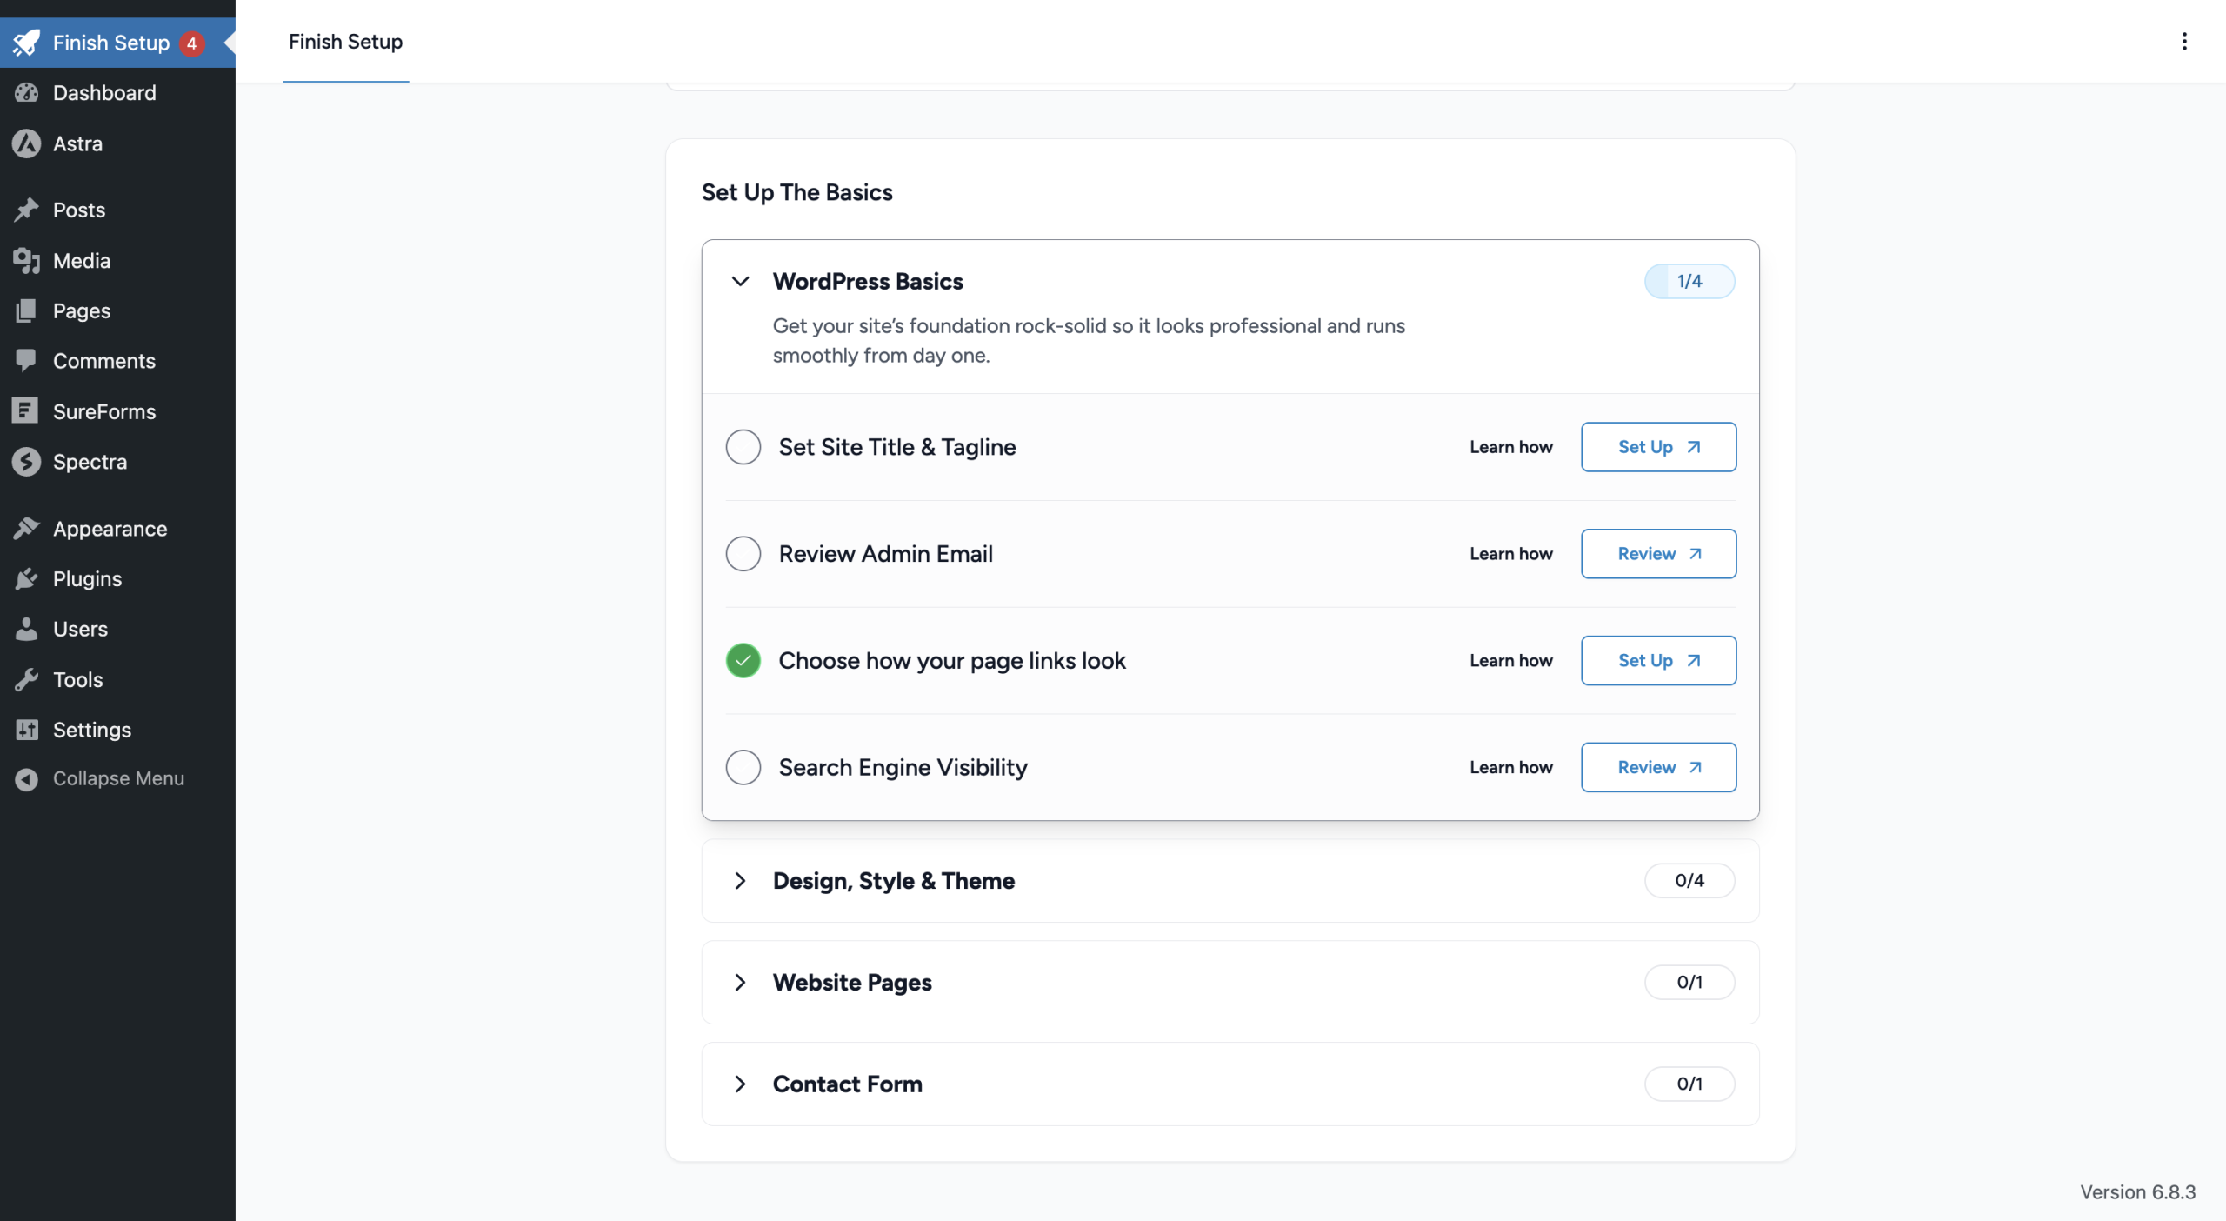Click the 1/4 progress badge
This screenshot has height=1221, width=2226.
1689,281
